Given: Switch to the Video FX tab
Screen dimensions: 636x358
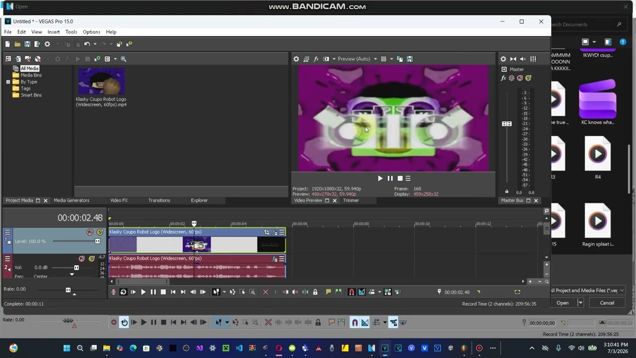Looking at the screenshot, I should point(119,200).
